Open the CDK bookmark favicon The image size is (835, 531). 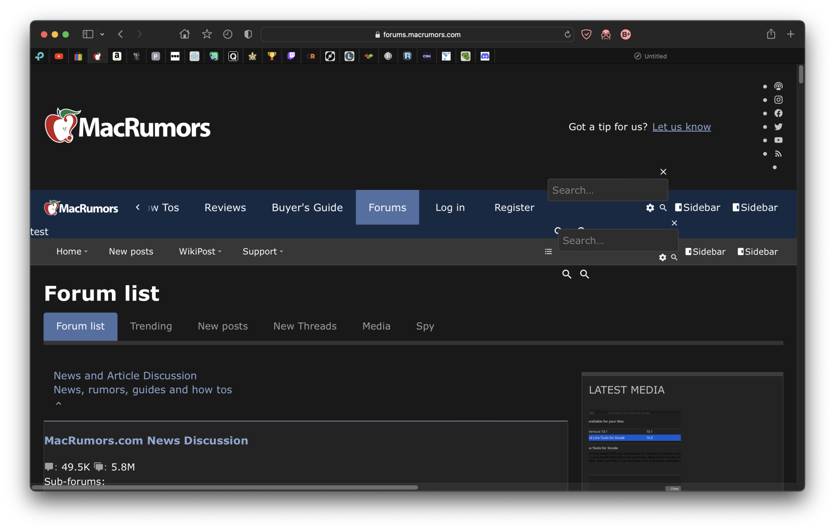click(427, 56)
